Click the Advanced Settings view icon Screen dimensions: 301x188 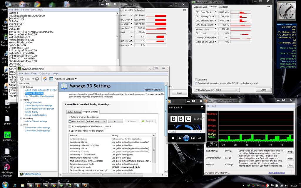[51, 79]
